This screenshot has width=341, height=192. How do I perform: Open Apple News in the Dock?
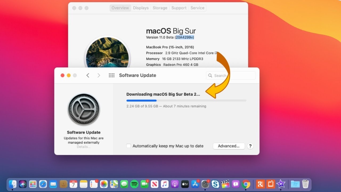[x=155, y=184]
